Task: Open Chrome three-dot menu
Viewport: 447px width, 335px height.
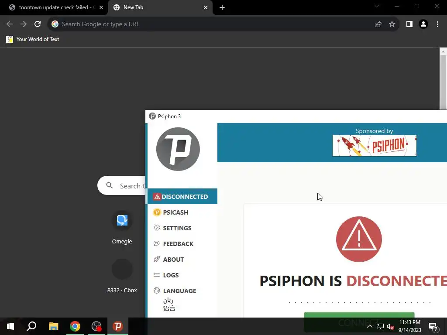Action: [437, 24]
